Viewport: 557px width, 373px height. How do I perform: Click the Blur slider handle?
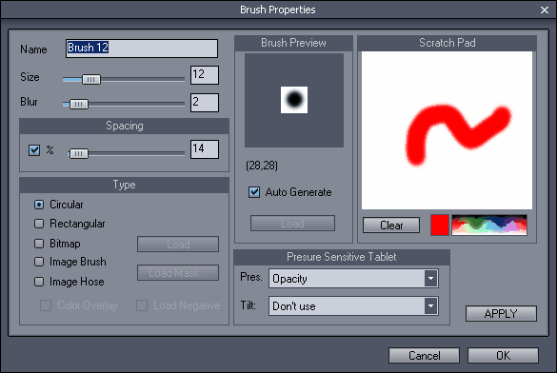pyautogui.click(x=79, y=104)
